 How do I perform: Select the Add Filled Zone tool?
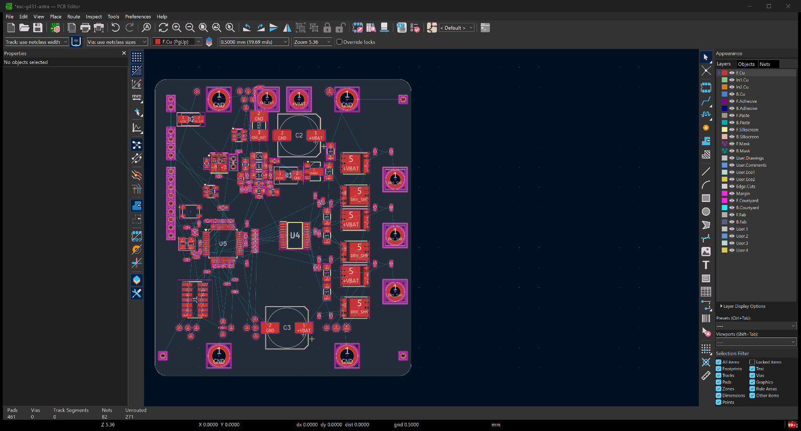(706, 141)
